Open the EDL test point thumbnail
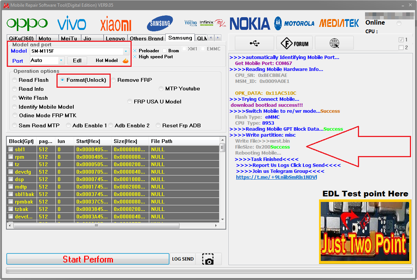The width and height of the screenshot is (417, 280). [365, 232]
